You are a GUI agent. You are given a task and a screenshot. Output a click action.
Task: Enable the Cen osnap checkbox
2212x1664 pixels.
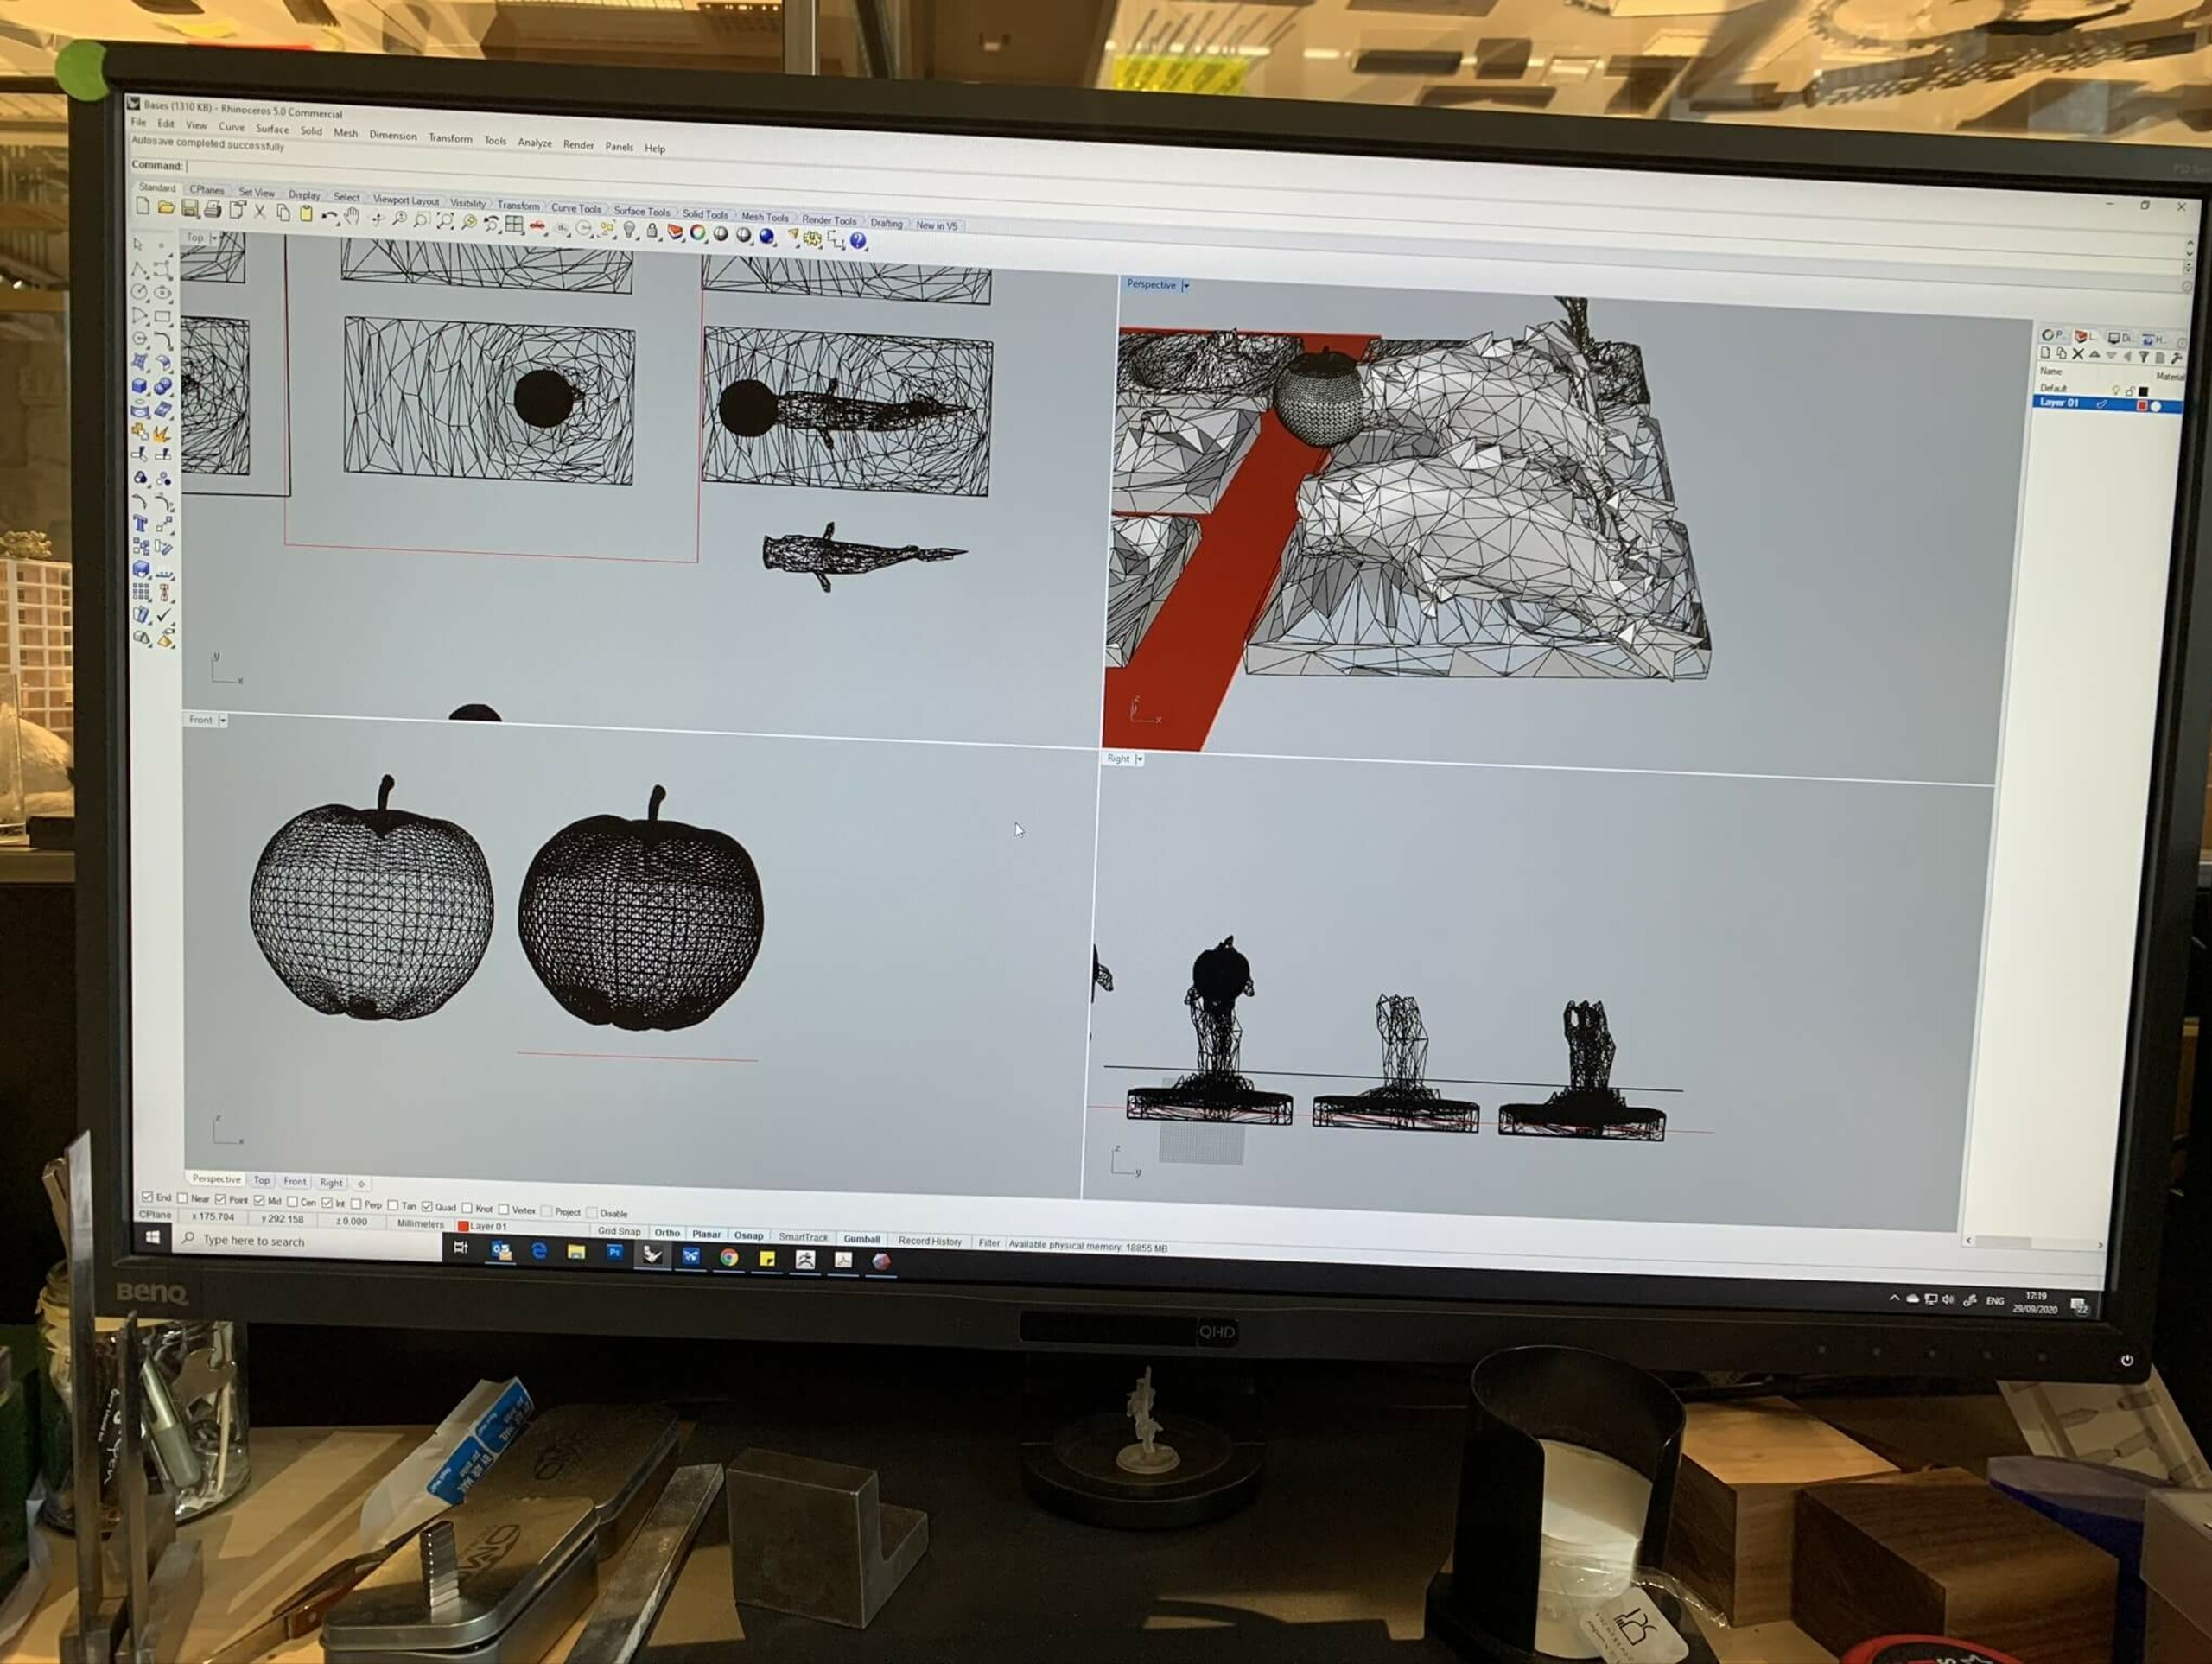click(x=292, y=1201)
